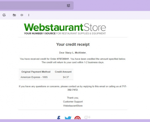Click the Add to Tasks icon
The image size is (150, 122).
click(x=4, y=15)
